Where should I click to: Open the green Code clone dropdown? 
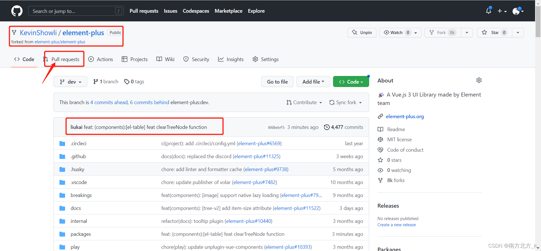[x=351, y=82]
